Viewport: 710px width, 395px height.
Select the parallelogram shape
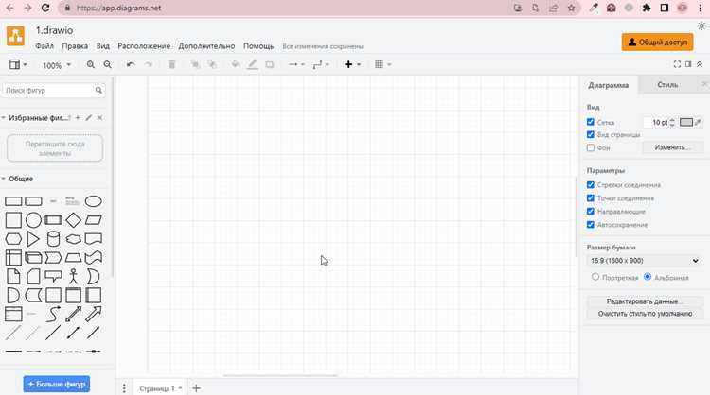pos(94,220)
